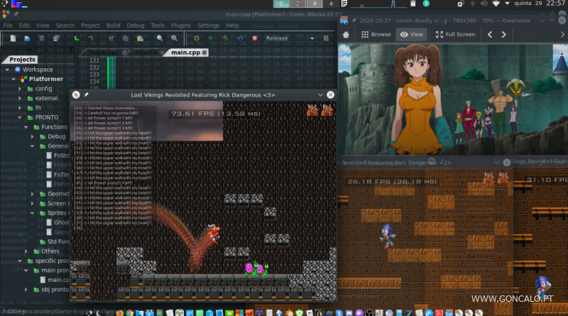Select the Geomet folder in project tree

point(58,194)
